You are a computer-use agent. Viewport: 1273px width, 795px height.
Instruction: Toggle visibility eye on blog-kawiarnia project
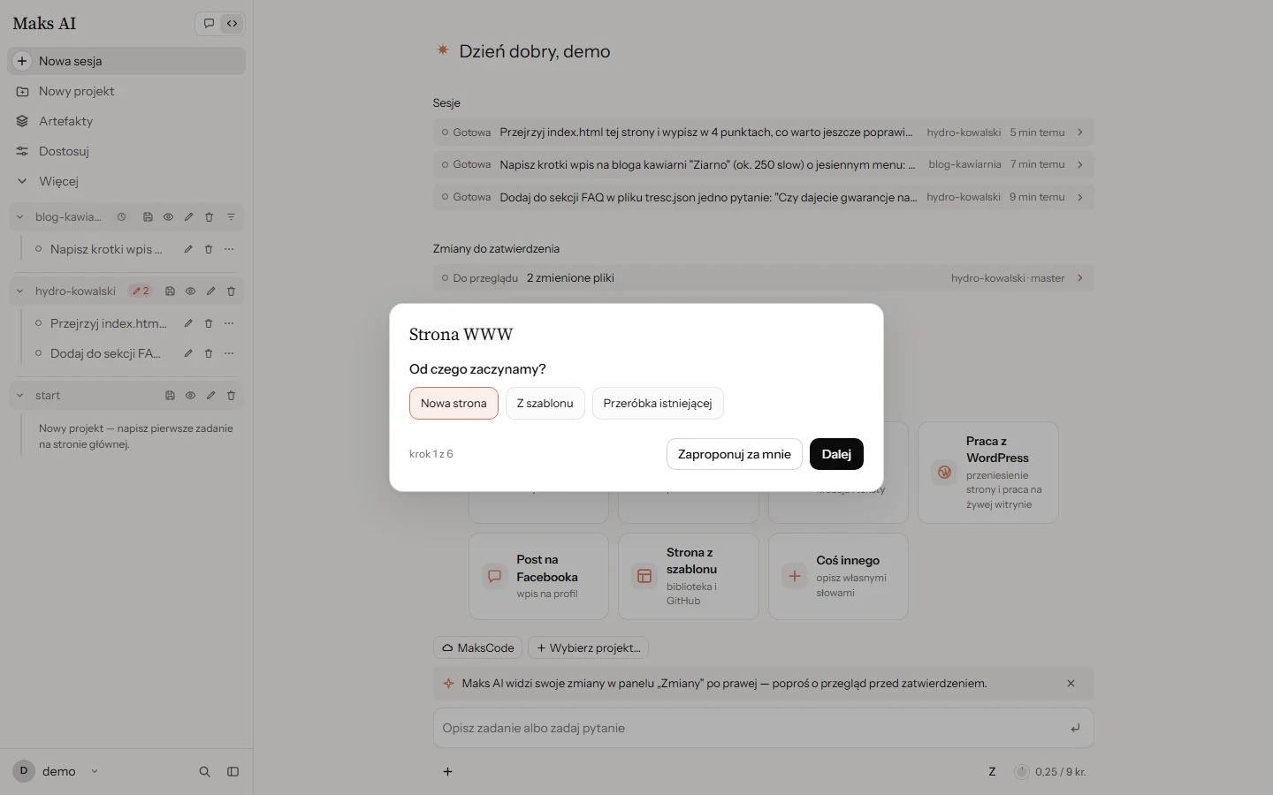168,217
